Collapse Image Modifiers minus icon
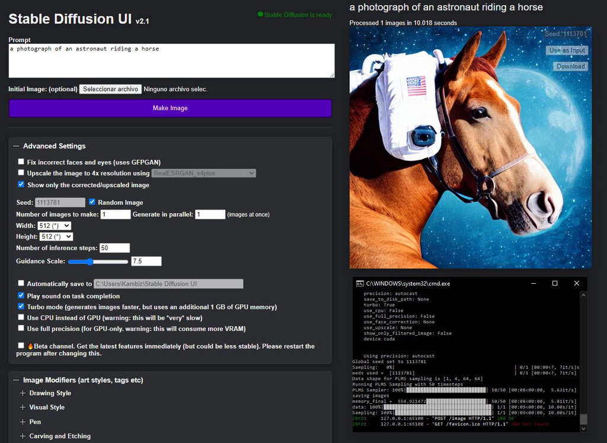Image resolution: width=607 pixels, height=443 pixels. coord(16,380)
